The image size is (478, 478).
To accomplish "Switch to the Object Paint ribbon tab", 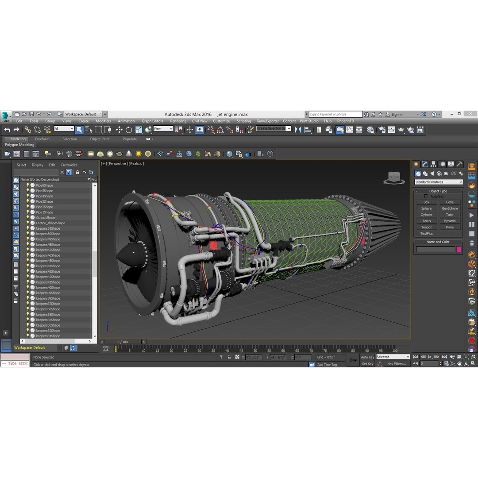I will (x=100, y=139).
